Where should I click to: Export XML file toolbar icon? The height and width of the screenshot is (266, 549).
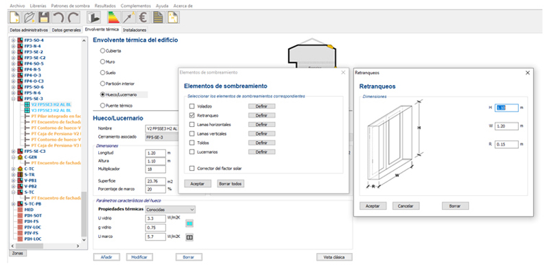[x=173, y=18]
